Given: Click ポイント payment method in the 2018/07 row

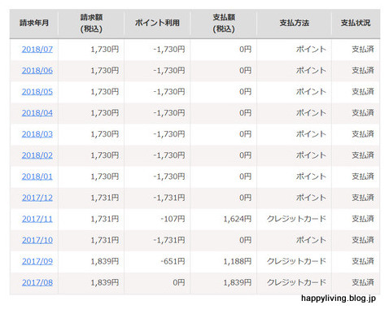Looking at the screenshot, I should [x=311, y=50].
